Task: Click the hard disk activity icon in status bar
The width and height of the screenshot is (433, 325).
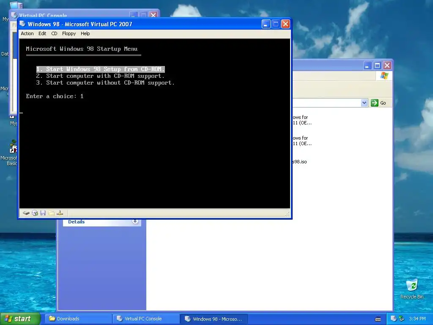Action: click(26, 213)
